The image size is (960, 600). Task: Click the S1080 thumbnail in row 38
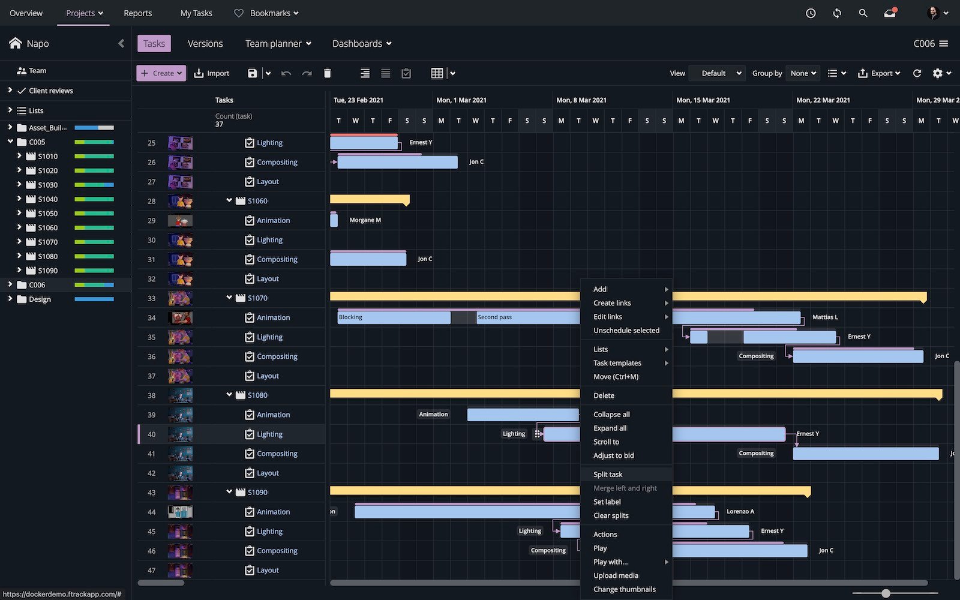[x=180, y=395]
